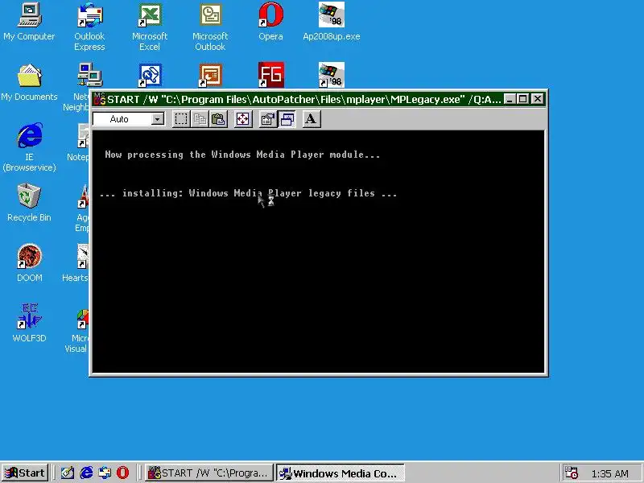The width and height of the screenshot is (644, 483).
Task: Minimize the MS-DOS window
Action: tap(510, 99)
